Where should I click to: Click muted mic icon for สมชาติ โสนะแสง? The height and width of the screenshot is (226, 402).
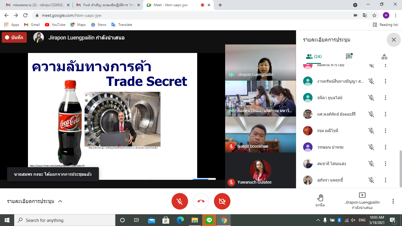point(371,164)
